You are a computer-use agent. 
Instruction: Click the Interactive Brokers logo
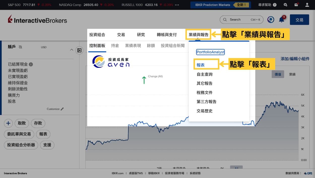(37, 20)
